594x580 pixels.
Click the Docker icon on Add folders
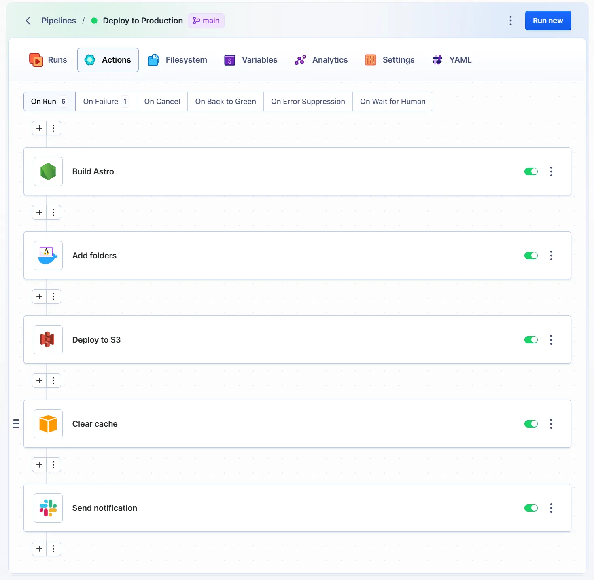[x=48, y=256]
